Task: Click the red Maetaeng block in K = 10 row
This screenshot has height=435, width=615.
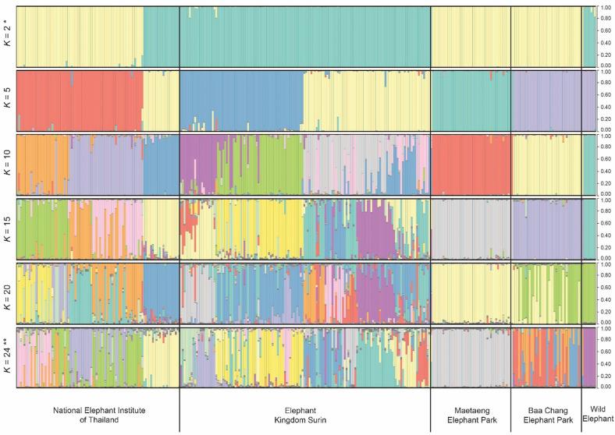Action: point(469,164)
